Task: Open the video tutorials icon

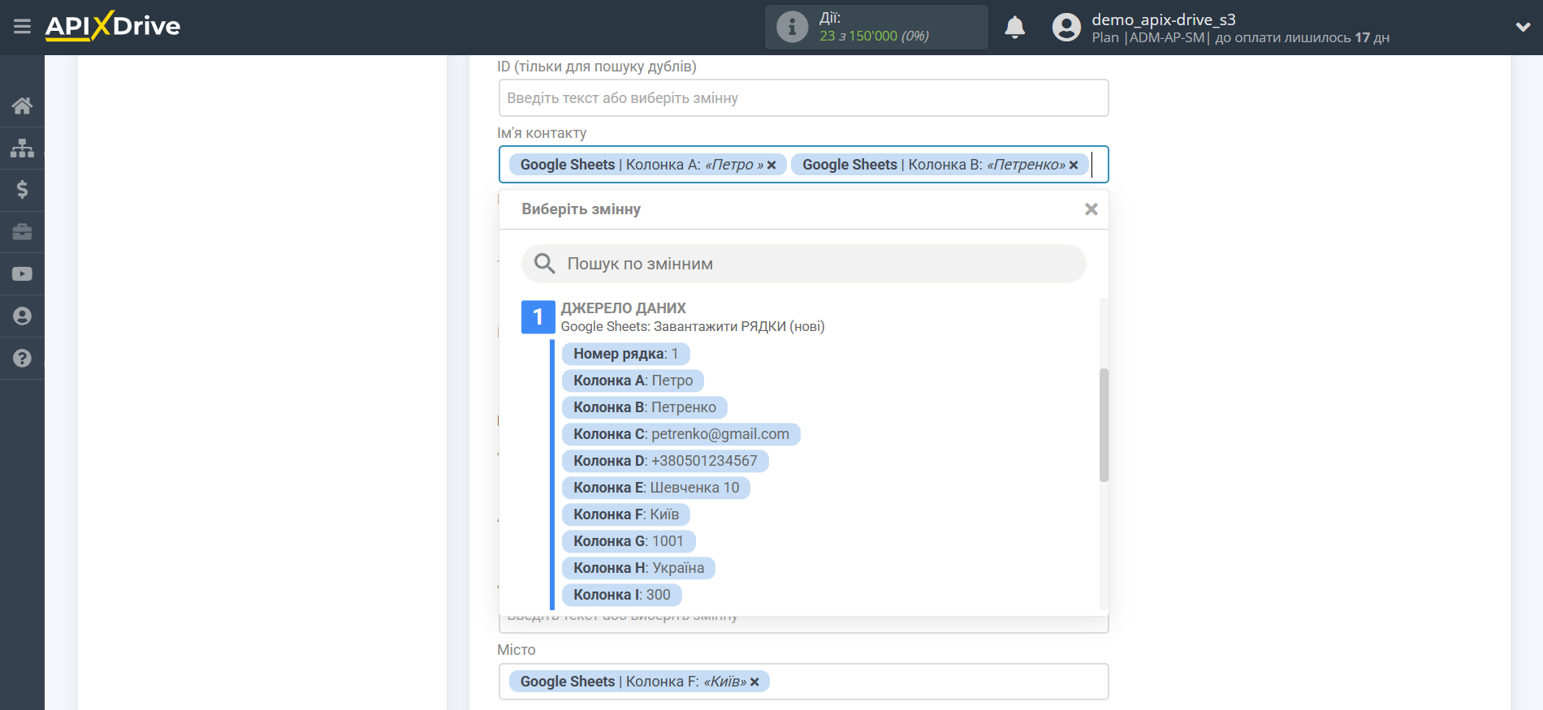Action: [22, 274]
